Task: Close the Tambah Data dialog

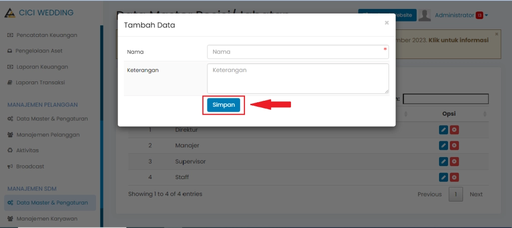Action: 386,23
